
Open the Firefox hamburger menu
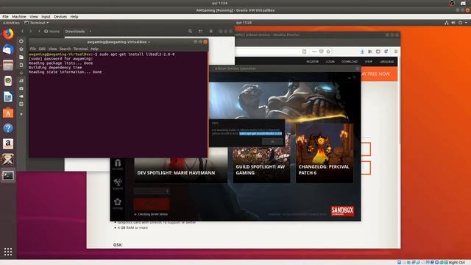[396, 52]
